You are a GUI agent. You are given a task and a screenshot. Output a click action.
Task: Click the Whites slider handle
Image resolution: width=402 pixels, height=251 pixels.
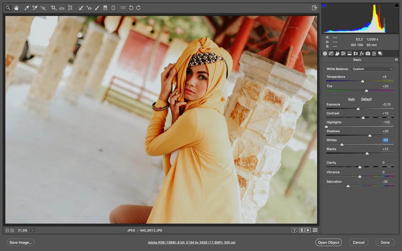(x=342, y=145)
